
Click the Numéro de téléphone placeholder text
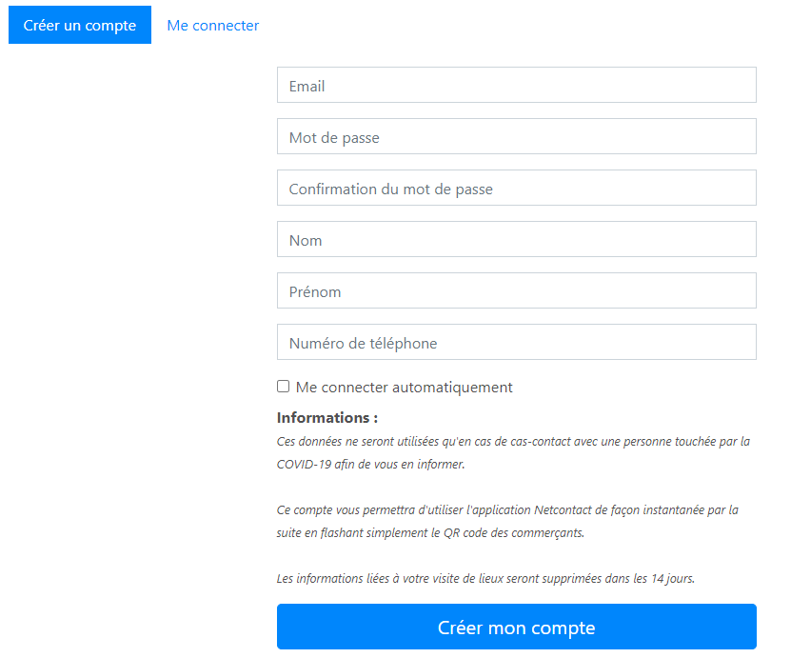coord(364,344)
